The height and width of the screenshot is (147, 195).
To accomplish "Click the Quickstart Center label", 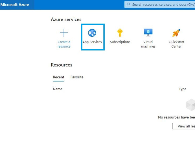I will [176, 44].
